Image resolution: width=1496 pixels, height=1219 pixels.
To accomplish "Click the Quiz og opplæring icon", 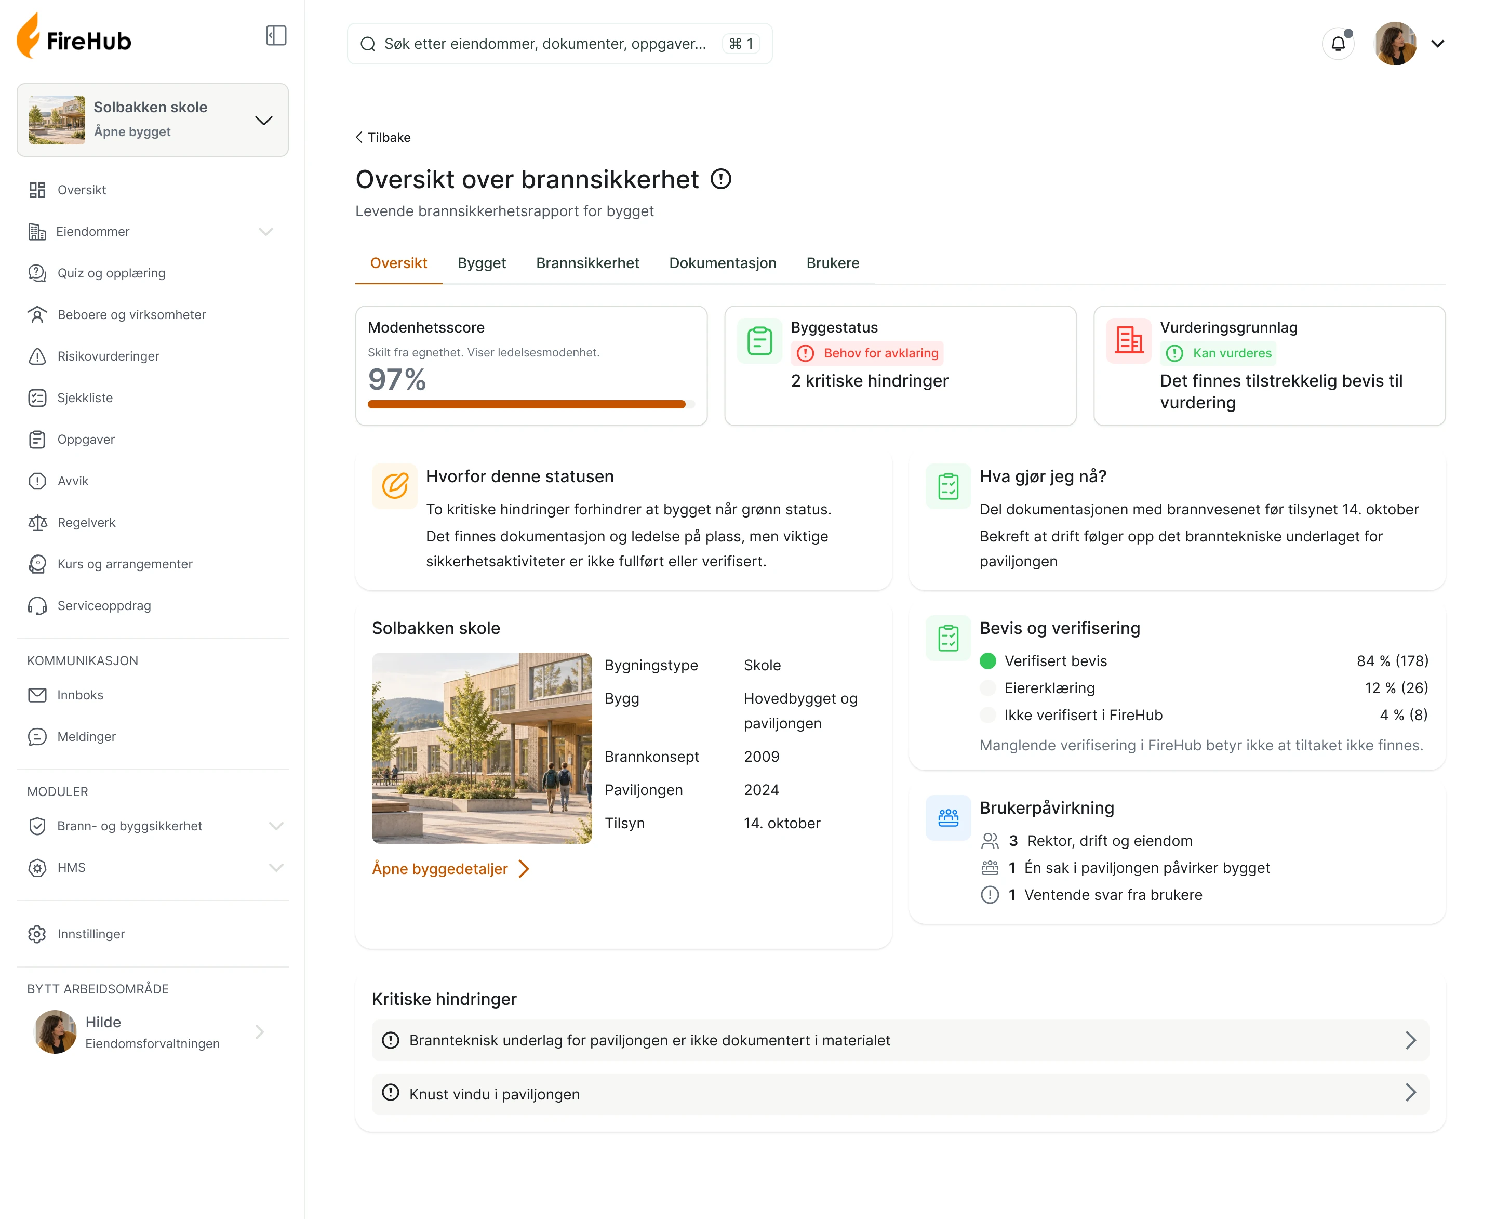I will coord(36,272).
